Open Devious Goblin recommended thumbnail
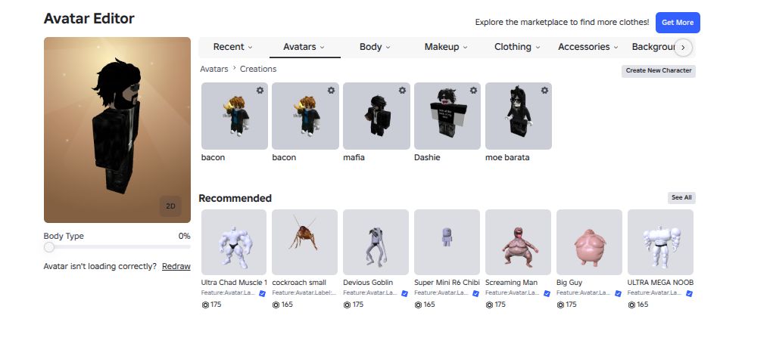 (376, 243)
